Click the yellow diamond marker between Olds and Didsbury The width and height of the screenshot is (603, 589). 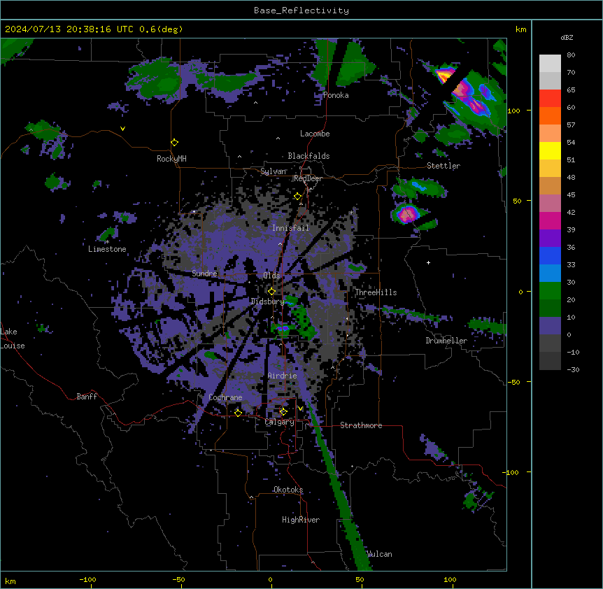pyautogui.click(x=272, y=292)
